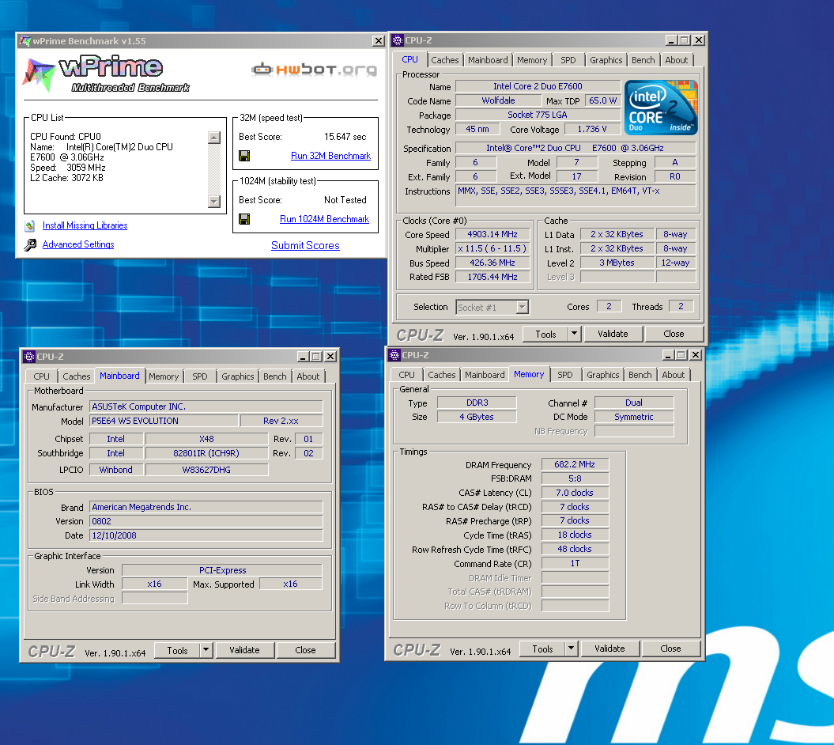
Task: Click Validate in the Mainboard window
Action: 244,650
